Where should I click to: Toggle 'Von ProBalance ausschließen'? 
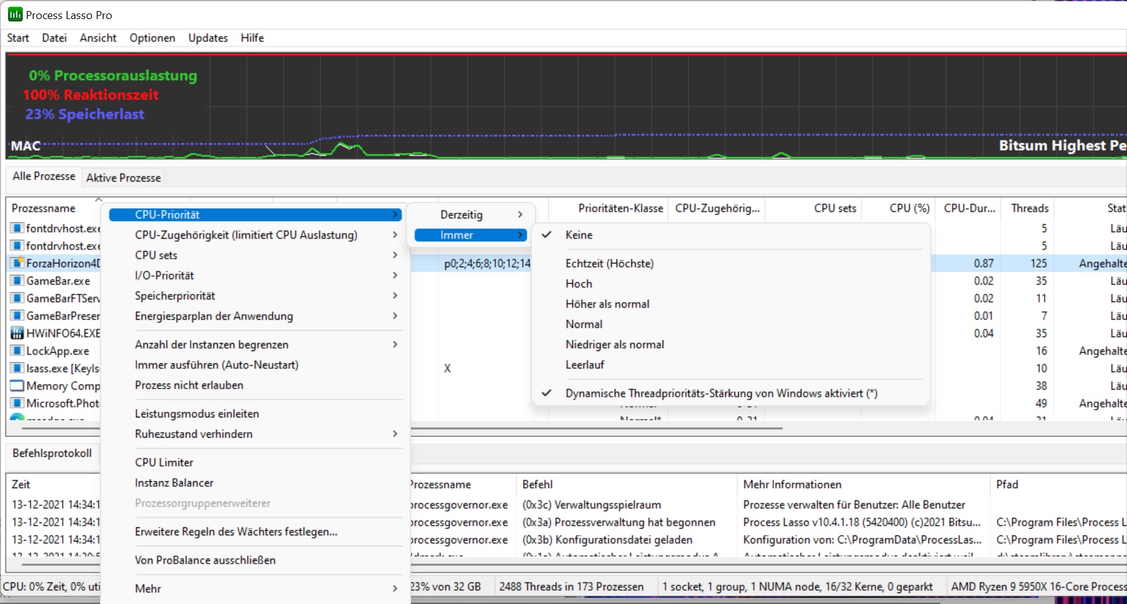[x=255, y=560]
